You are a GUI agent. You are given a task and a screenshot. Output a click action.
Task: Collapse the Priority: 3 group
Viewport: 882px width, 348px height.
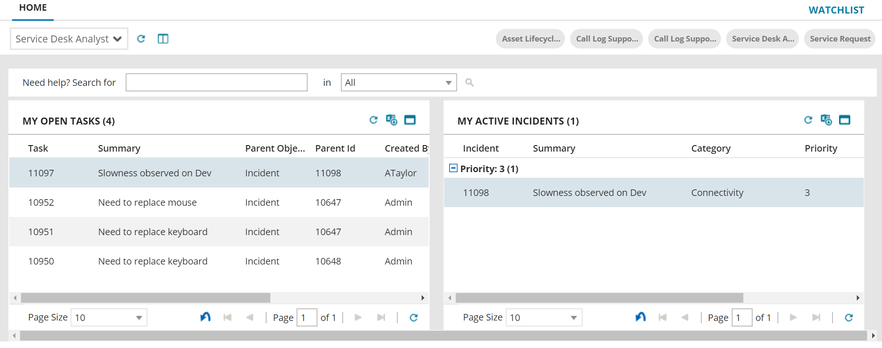[453, 168]
